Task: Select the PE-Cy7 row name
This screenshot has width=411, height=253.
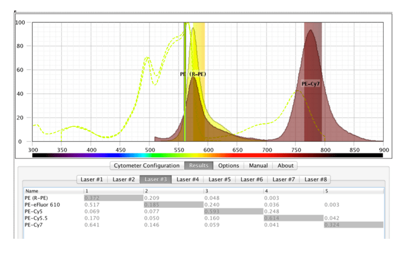Action: pos(33,225)
